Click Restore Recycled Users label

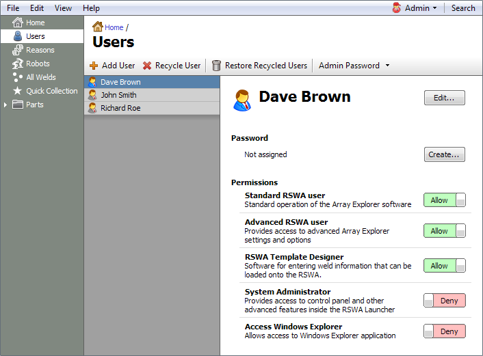pos(266,66)
